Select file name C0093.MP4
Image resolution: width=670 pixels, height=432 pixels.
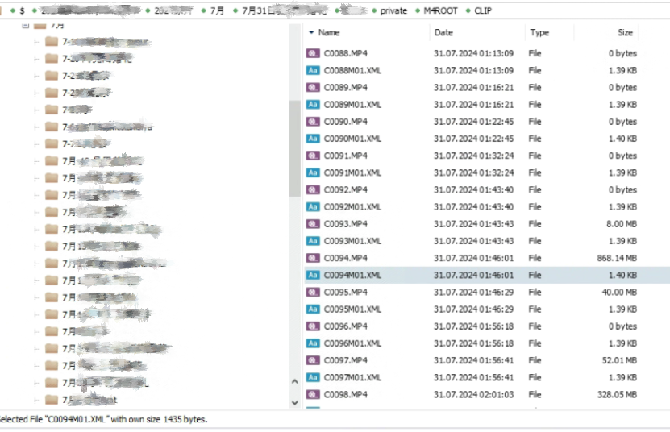coord(345,224)
